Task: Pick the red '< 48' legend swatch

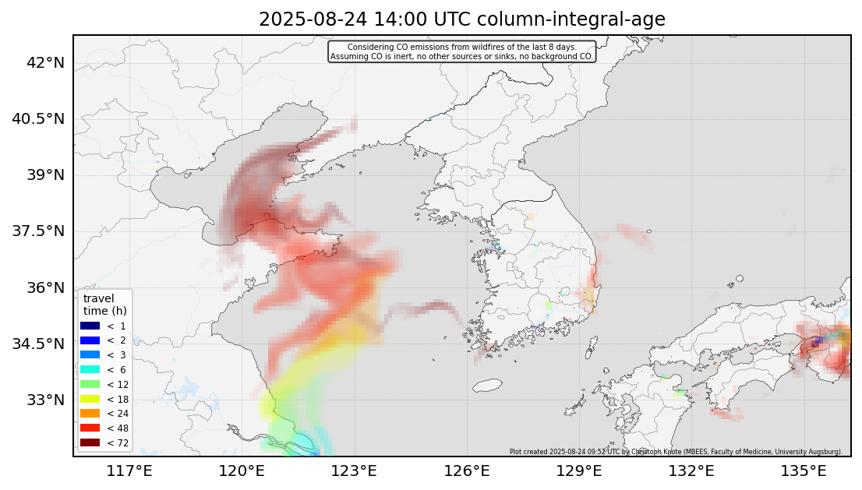Action: click(90, 428)
